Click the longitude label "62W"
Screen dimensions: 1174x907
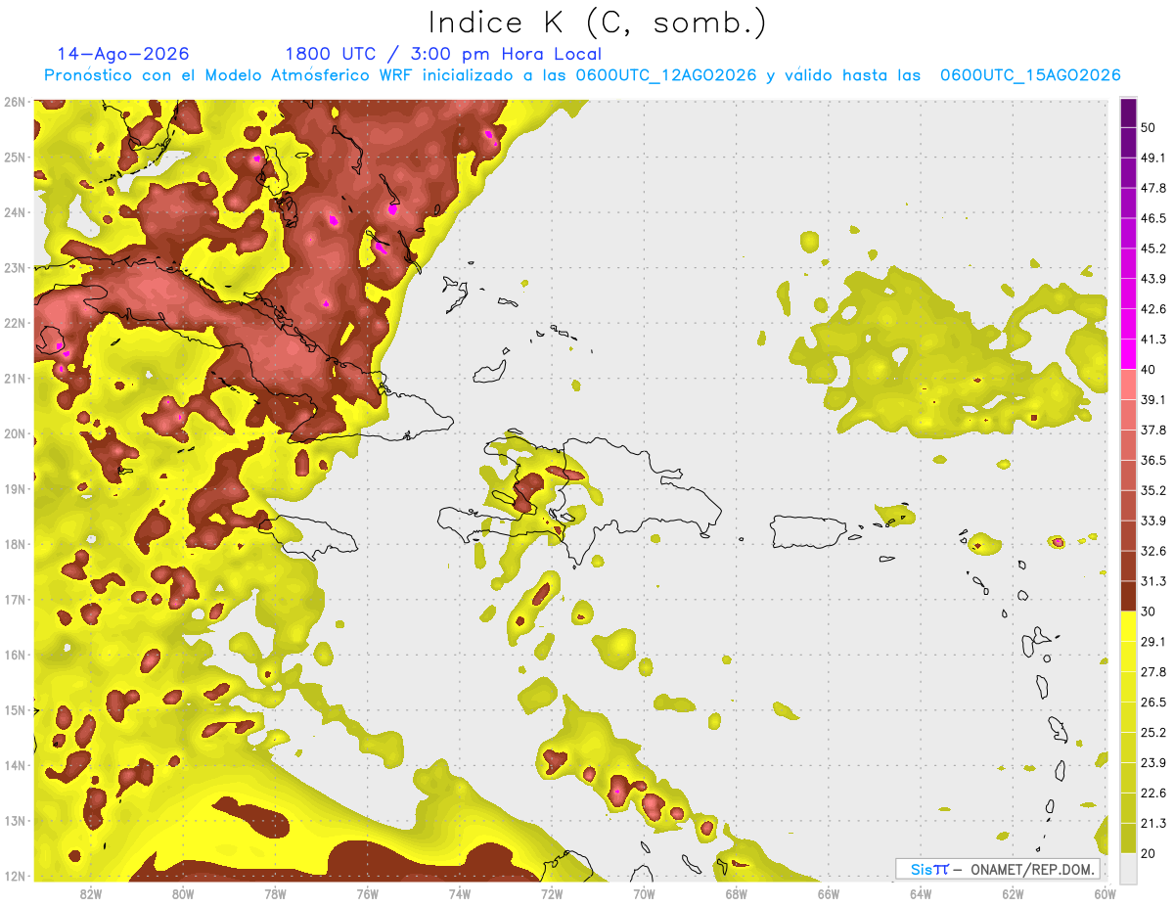pyautogui.click(x=1014, y=893)
